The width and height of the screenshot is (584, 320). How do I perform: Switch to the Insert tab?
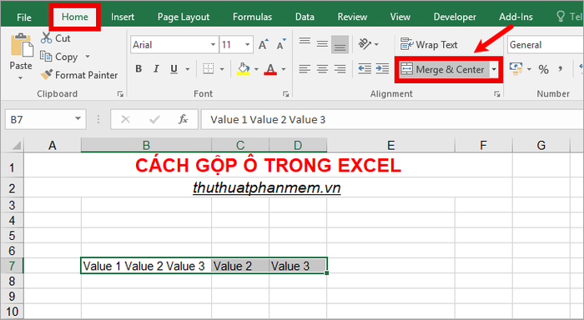pyautogui.click(x=123, y=17)
